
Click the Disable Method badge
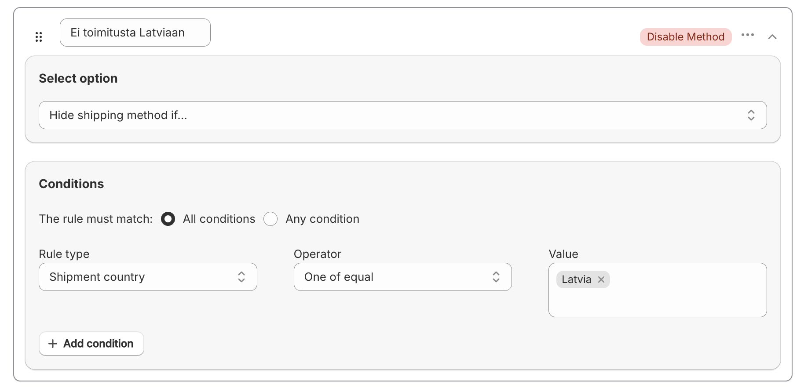[x=685, y=37]
